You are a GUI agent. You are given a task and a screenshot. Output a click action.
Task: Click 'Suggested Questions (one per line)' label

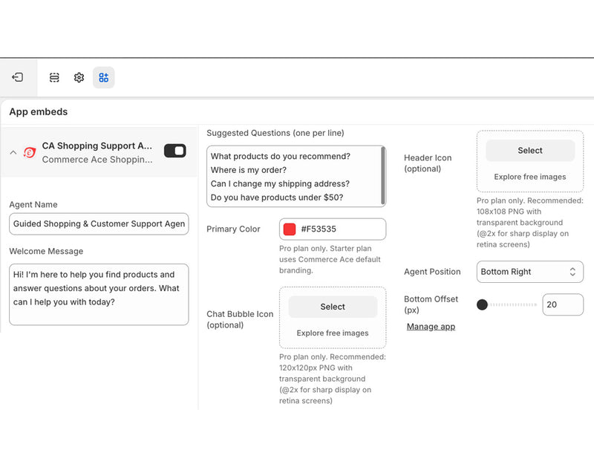[x=275, y=133]
